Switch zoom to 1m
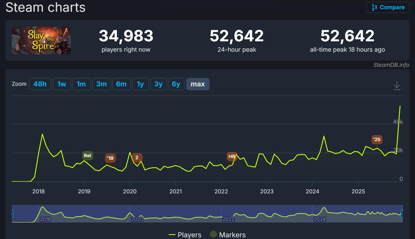 click(81, 84)
